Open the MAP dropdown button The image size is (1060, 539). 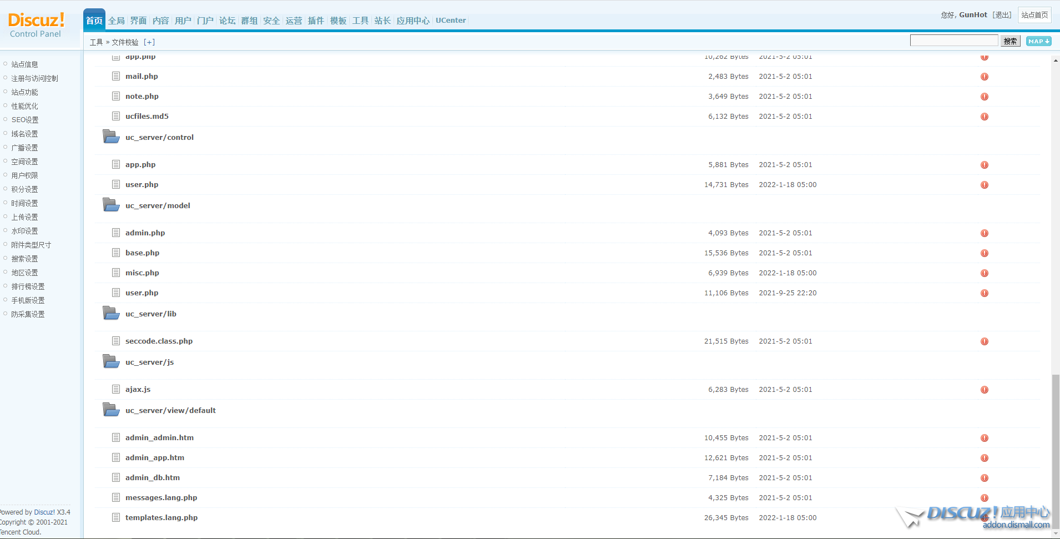tap(1038, 41)
